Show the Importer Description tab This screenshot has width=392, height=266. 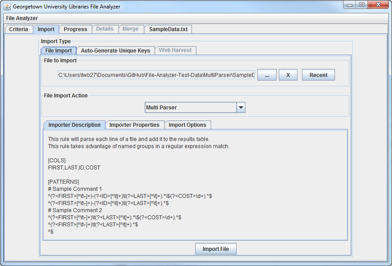tap(74, 125)
